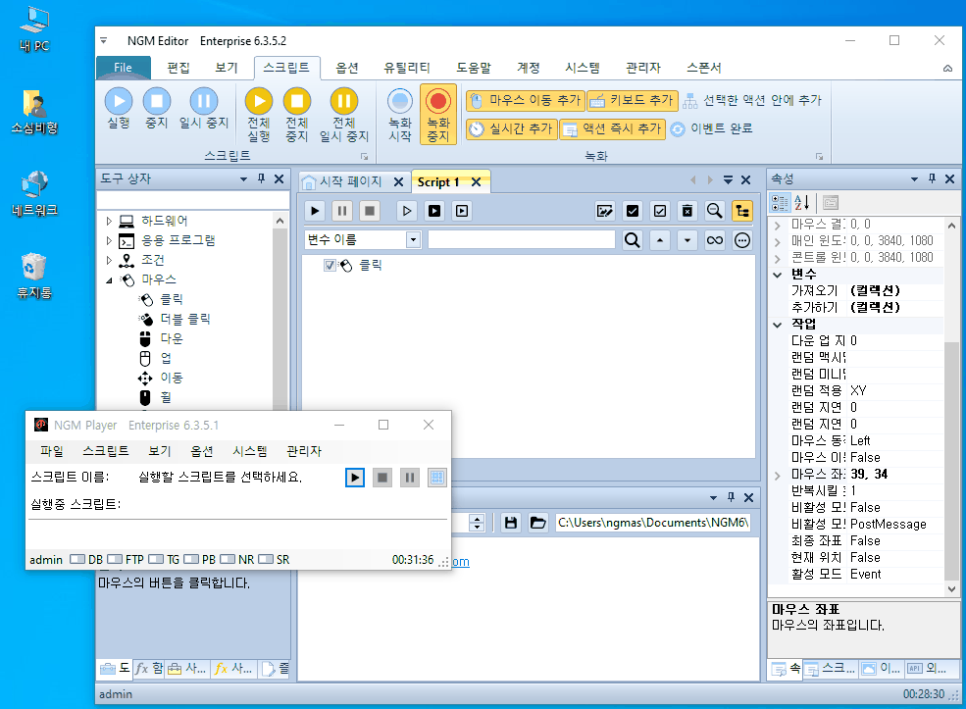Screen dimensions: 966x709
Task: Close the Script 1 tab
Action: (477, 181)
